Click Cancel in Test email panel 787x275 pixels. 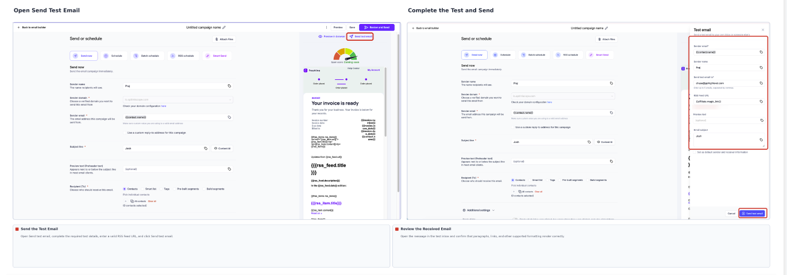point(731,213)
